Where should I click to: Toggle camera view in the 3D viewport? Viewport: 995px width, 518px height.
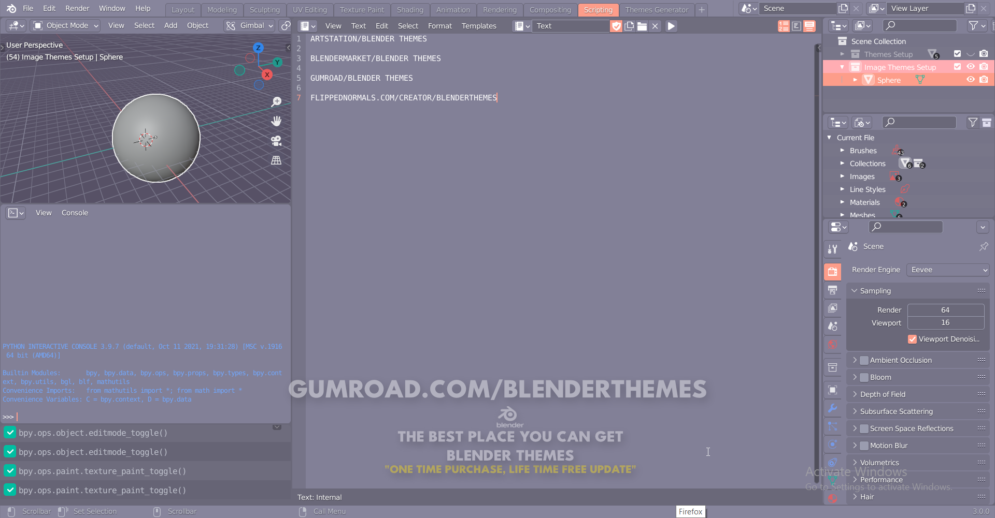coord(277,141)
